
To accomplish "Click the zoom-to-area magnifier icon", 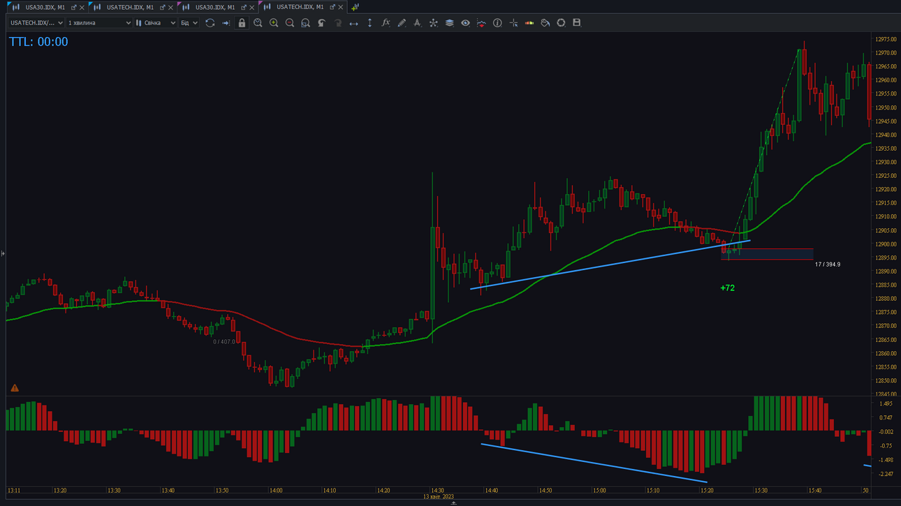I will point(305,23).
